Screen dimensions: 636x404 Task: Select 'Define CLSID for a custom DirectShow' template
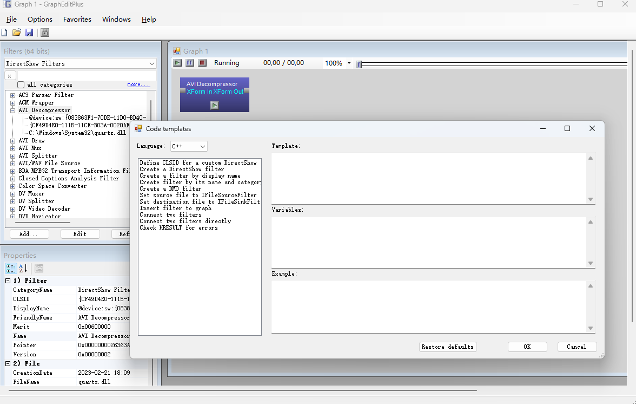[x=198, y=163]
